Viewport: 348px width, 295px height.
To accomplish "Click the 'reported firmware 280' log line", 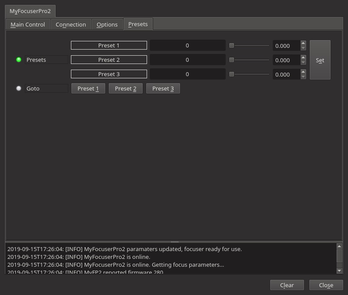I will [x=85, y=272].
